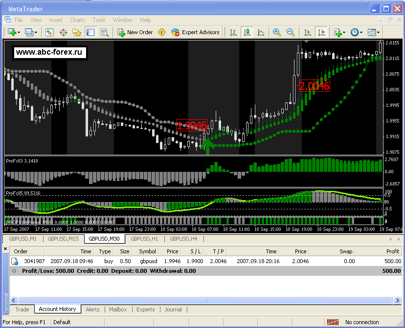Open the Insert menu
This screenshot has width=405, height=328.
pyautogui.click(x=56, y=20)
